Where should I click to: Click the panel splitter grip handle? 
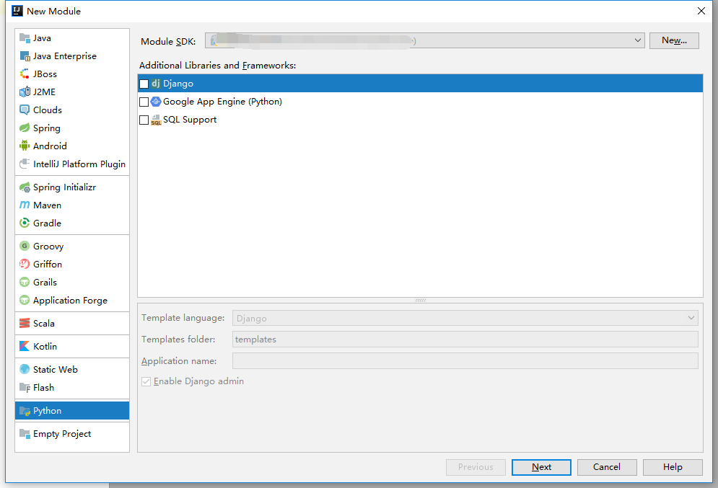pos(421,300)
